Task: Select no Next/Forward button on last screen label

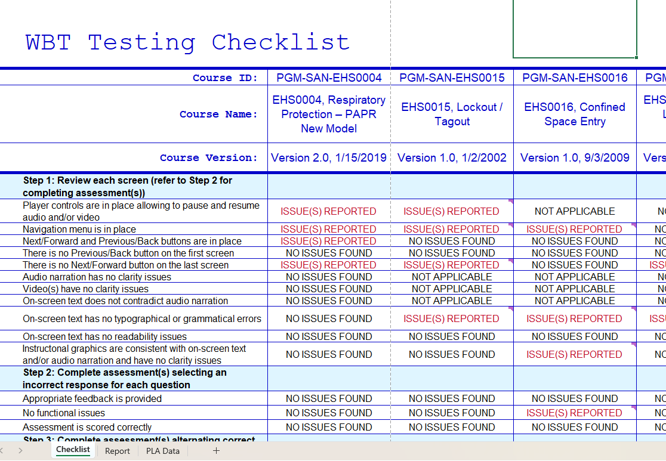Action: pyautogui.click(x=133, y=265)
